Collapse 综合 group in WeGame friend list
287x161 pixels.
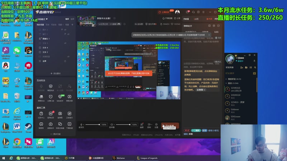click(x=226, y=83)
